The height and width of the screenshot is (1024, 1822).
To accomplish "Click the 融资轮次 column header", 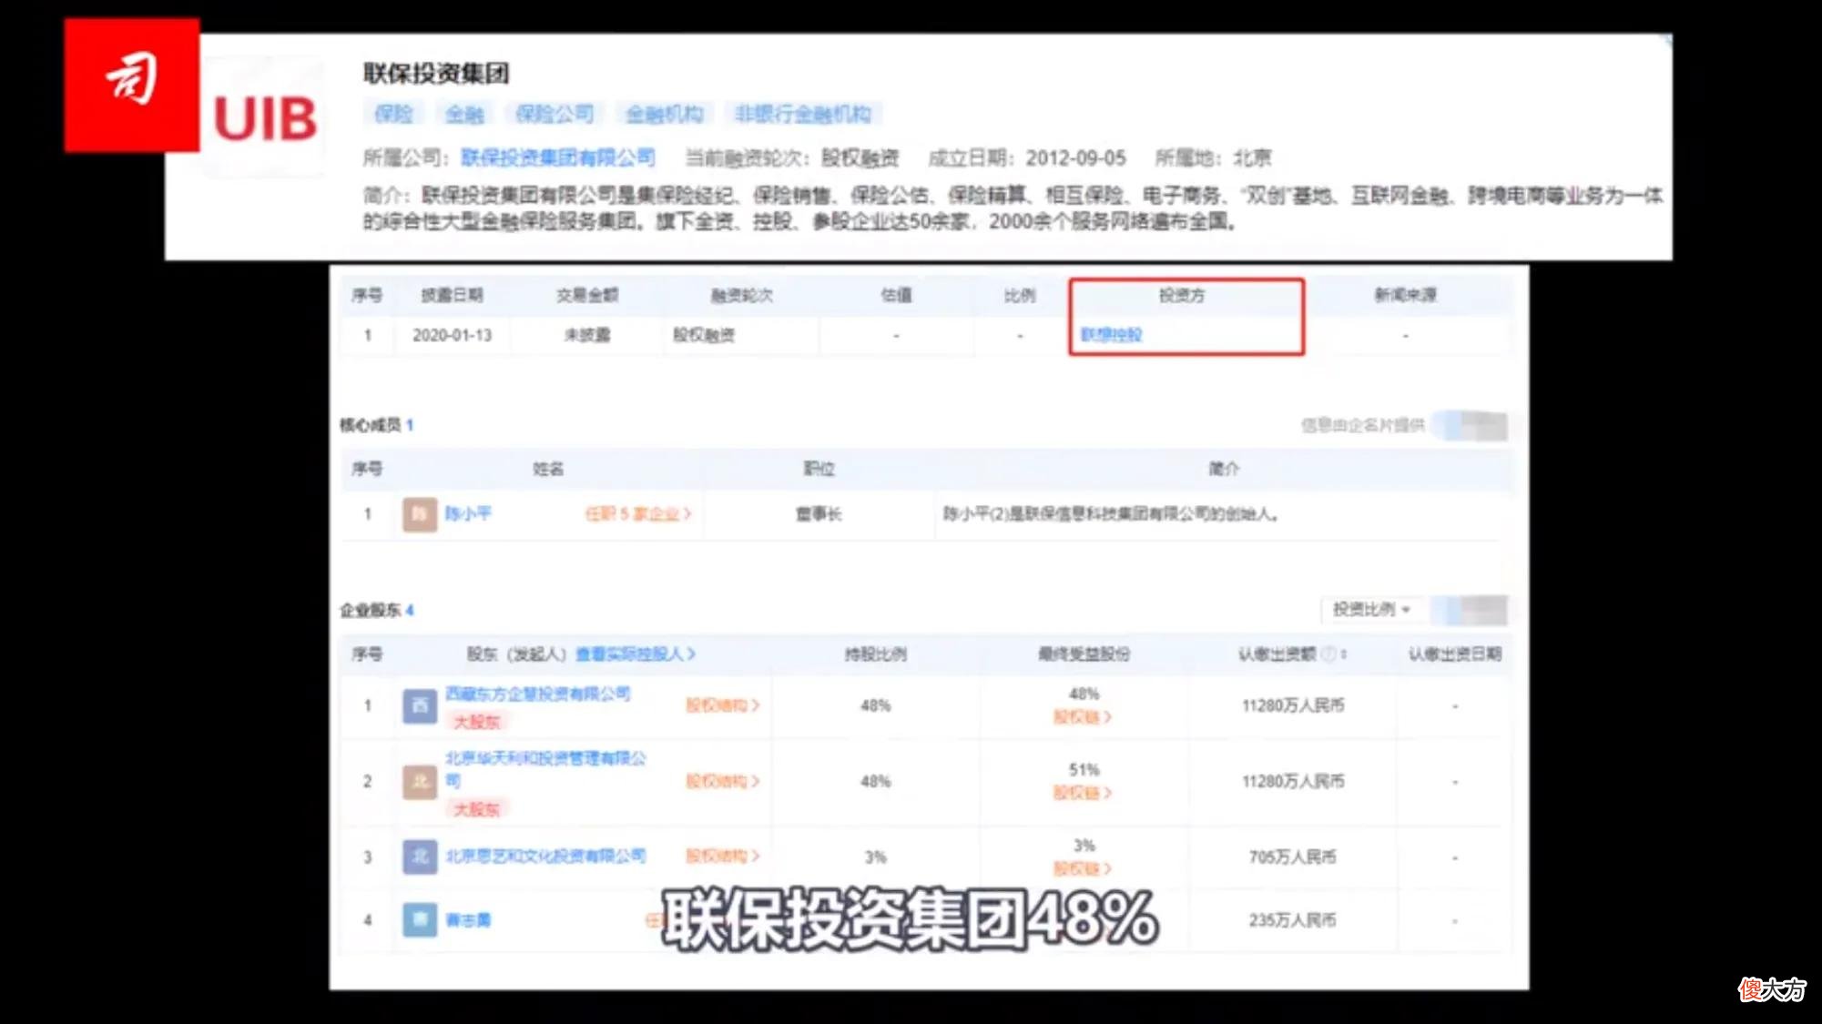I will pyautogui.click(x=742, y=295).
